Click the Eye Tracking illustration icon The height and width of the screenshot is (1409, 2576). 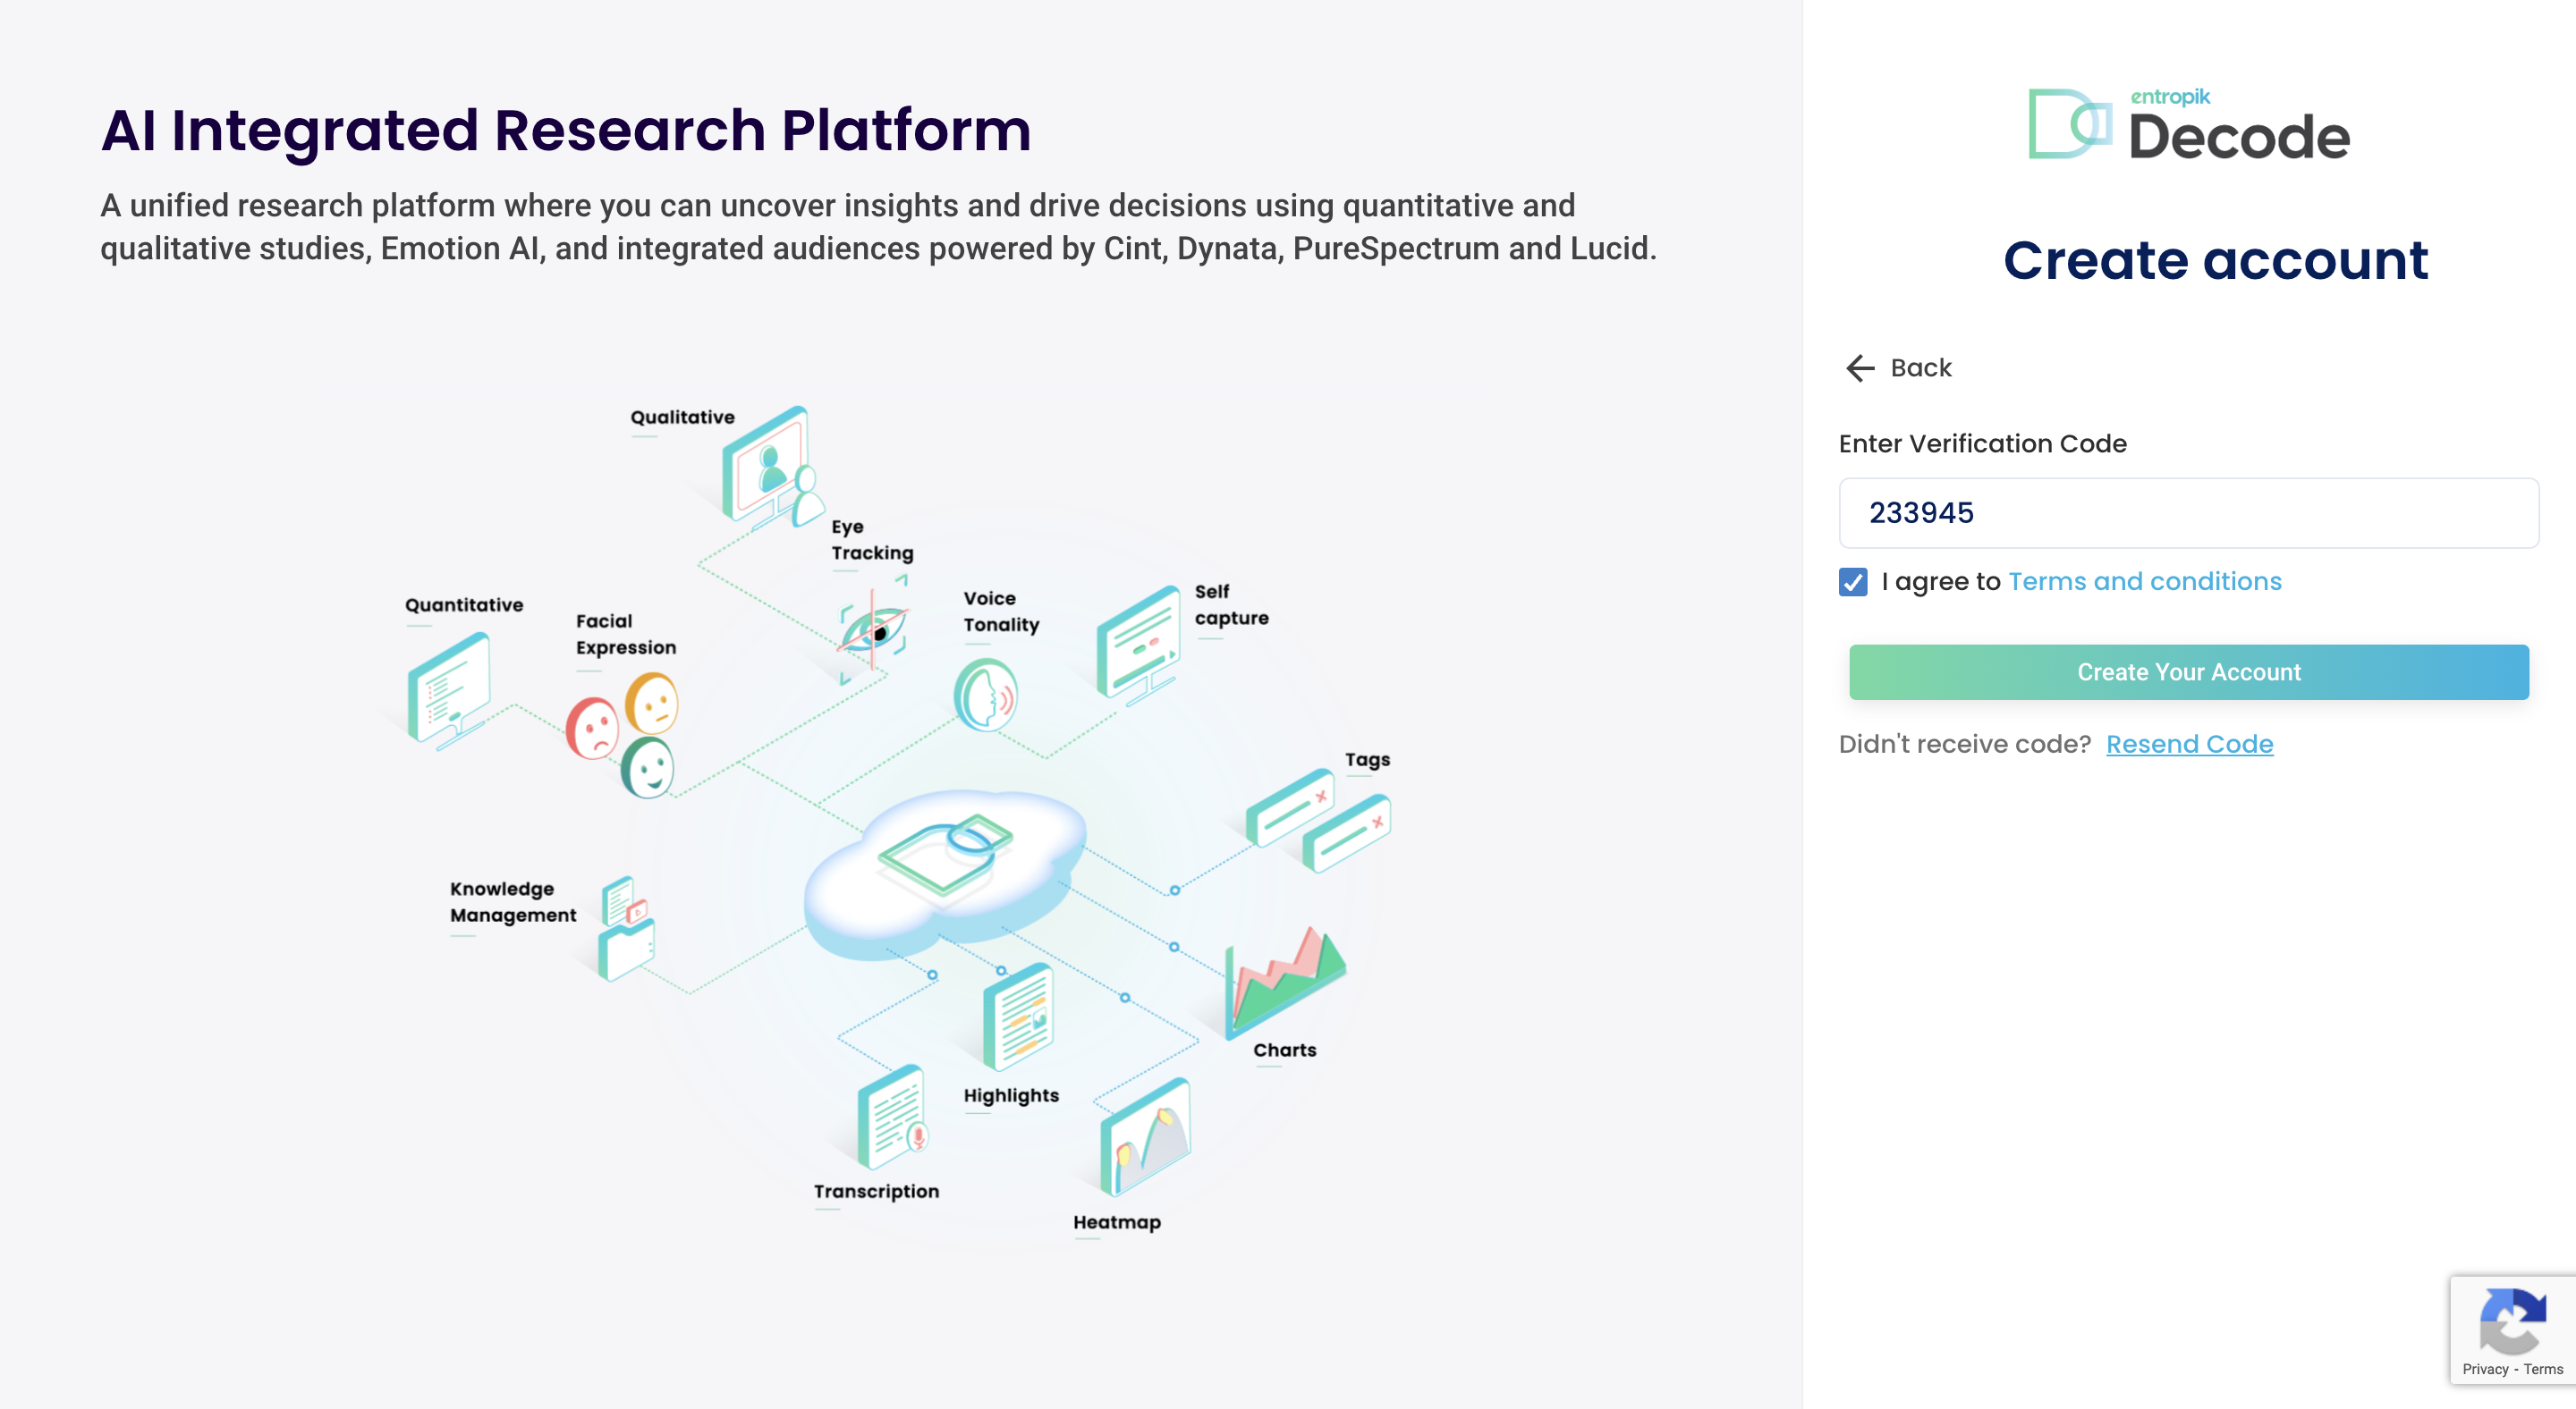tap(874, 629)
